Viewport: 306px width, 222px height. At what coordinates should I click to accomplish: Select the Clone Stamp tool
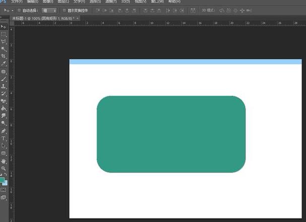pos(4,86)
